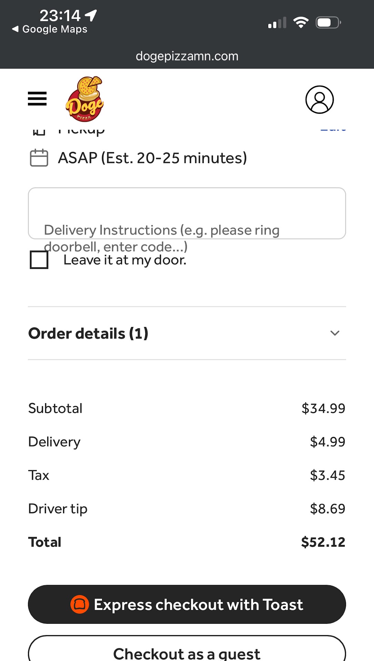374x661 pixels.
Task: Tap the cellular signal bars
Action: pos(277,23)
